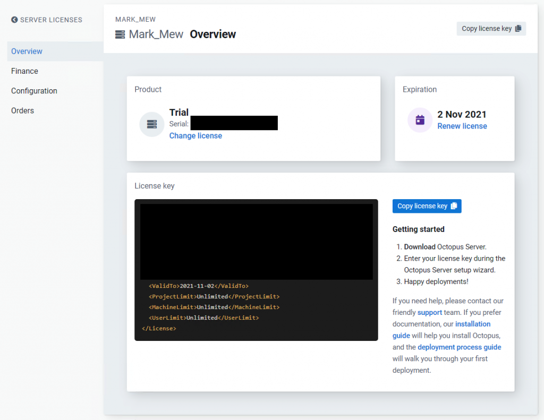Go back to SERVER LICENSES
This screenshot has height=420, width=544.
click(x=47, y=20)
